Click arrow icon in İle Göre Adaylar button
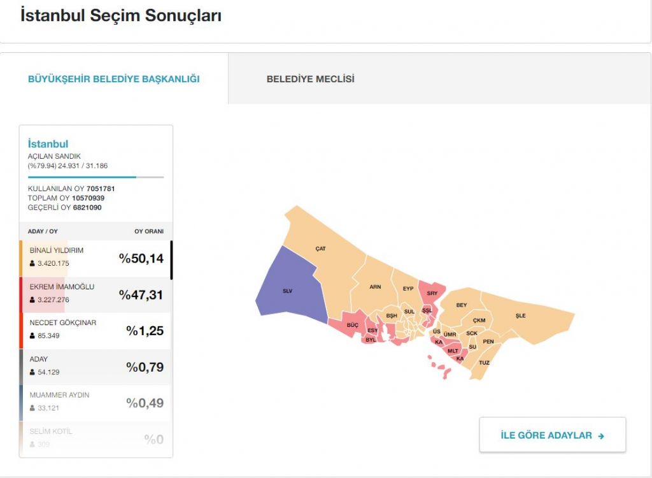Screen dimensions: 652x478 pyautogui.click(x=601, y=436)
